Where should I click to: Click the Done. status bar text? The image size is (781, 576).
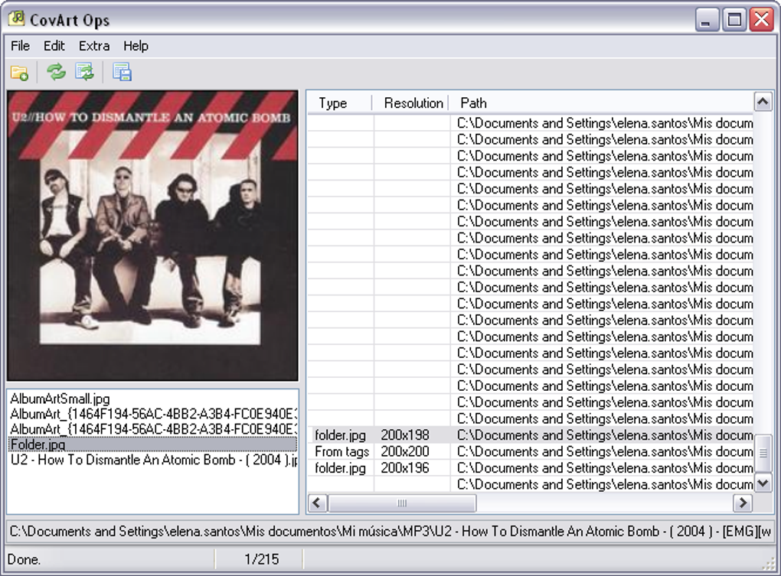pyautogui.click(x=24, y=560)
